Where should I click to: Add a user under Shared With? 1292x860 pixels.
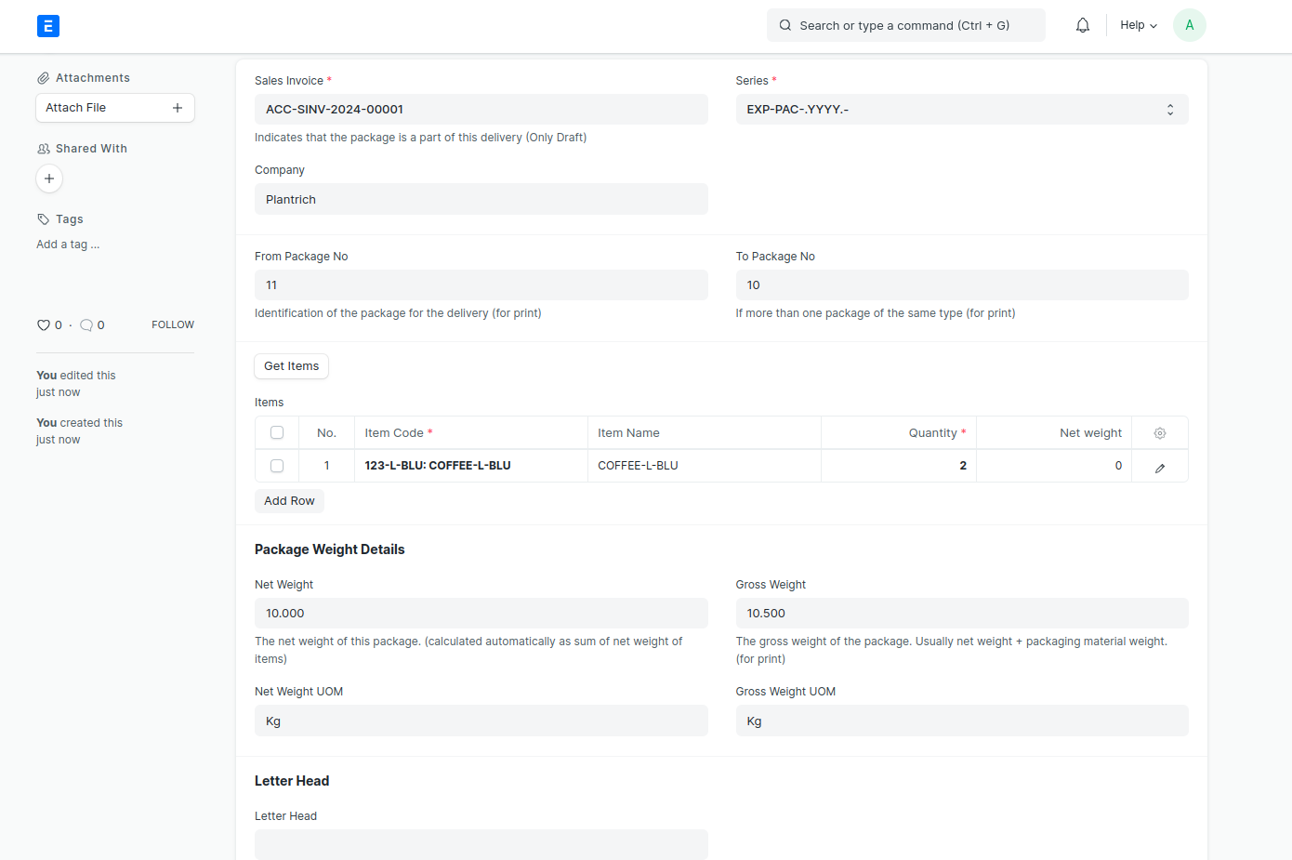pos(49,179)
